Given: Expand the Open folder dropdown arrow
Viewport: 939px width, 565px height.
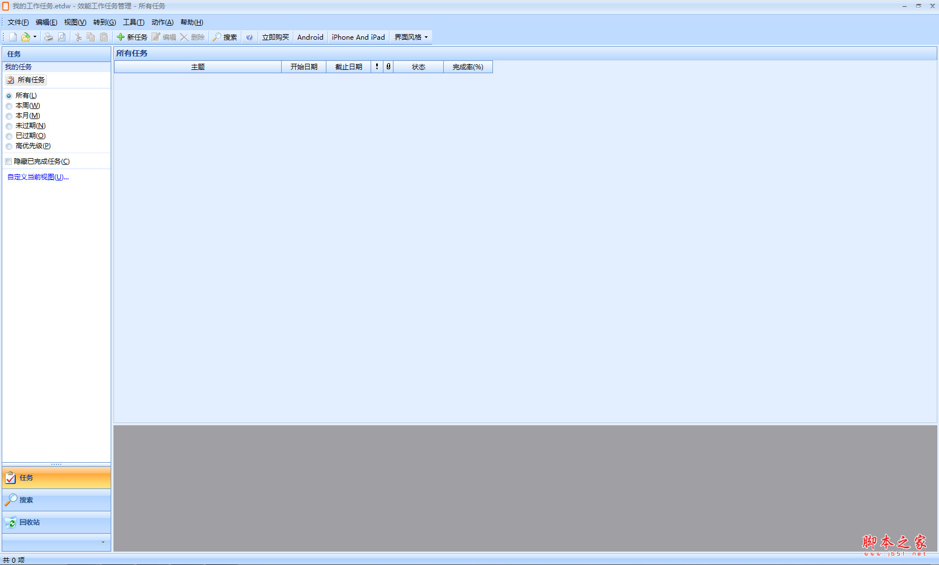Looking at the screenshot, I should 35,37.
